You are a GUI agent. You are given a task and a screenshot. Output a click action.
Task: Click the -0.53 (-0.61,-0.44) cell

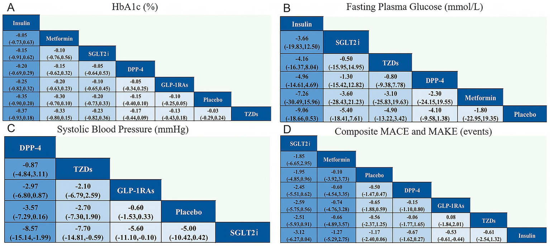click(x=451, y=236)
